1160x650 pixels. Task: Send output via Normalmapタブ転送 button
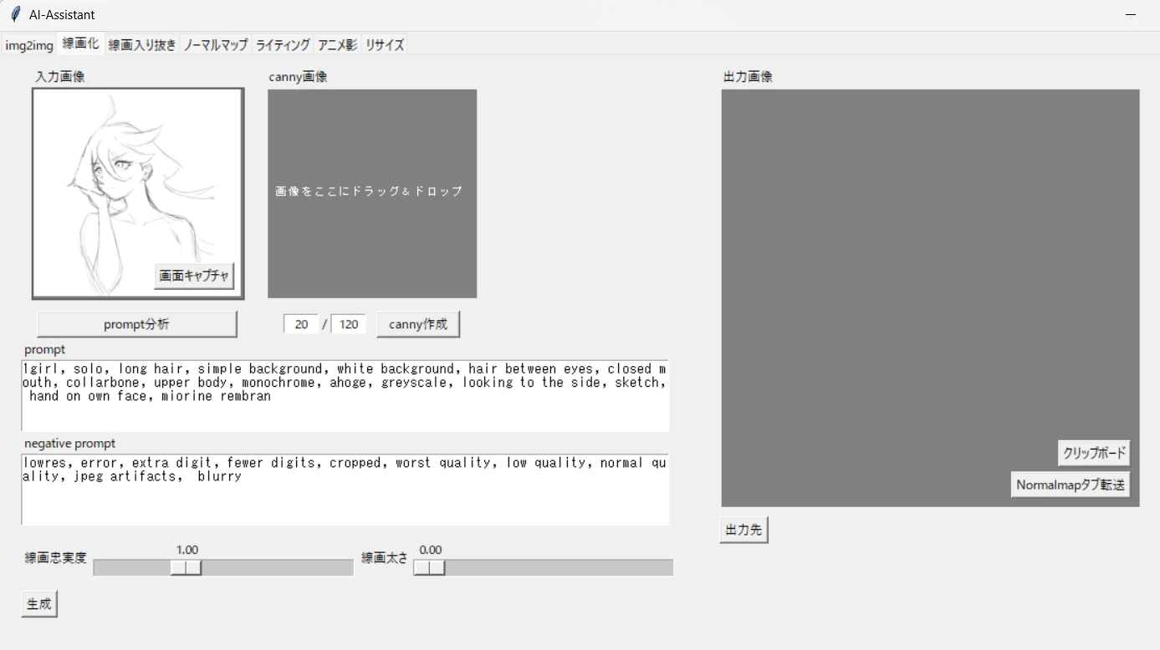pos(1071,485)
